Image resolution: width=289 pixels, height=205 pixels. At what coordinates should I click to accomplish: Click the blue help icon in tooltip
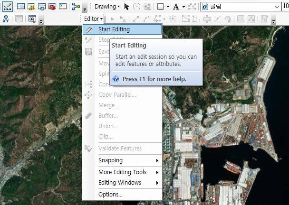click(116, 79)
